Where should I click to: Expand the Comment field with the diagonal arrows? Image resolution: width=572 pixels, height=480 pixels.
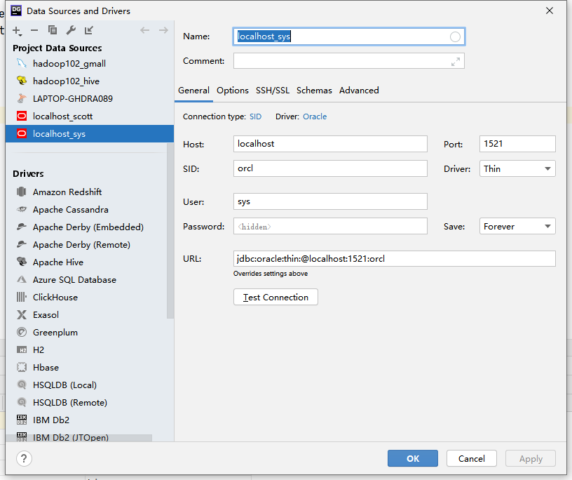click(x=456, y=60)
